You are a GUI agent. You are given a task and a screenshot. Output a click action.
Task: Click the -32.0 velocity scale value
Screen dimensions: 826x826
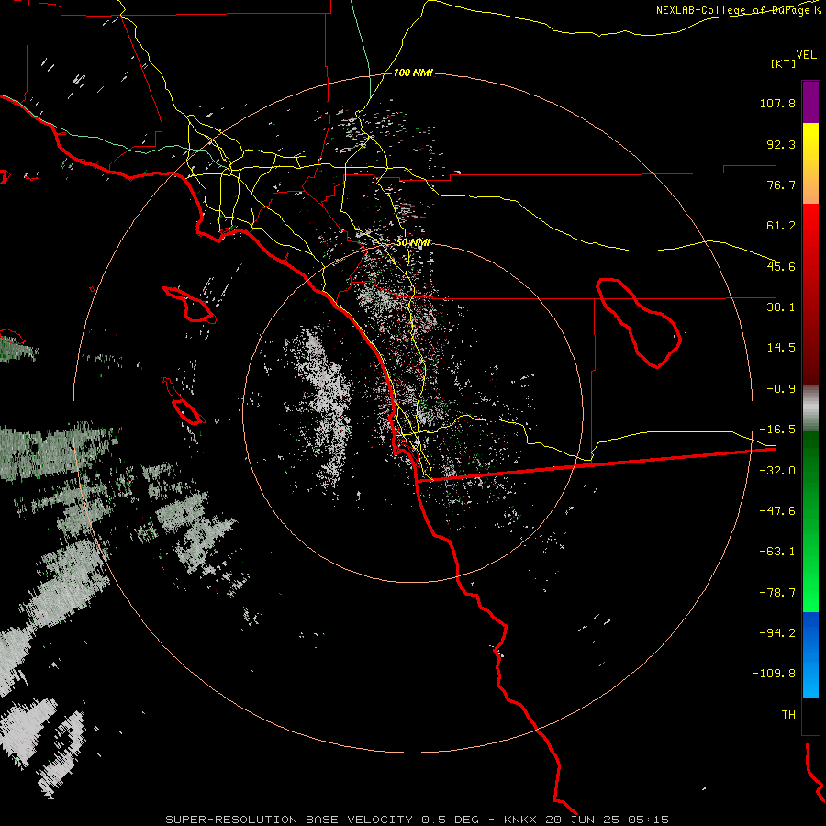pyautogui.click(x=777, y=471)
